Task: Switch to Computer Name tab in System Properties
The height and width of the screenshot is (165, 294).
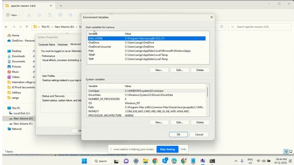Action: [x=46, y=44]
